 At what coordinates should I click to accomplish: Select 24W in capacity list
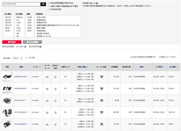click(x=29, y=25)
